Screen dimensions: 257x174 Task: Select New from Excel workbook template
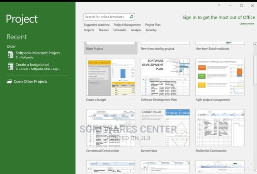point(220,46)
